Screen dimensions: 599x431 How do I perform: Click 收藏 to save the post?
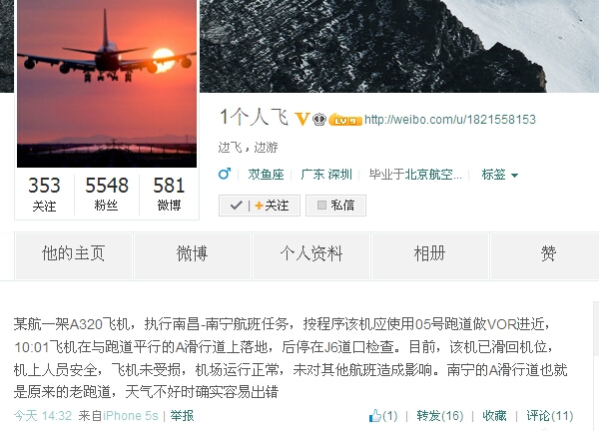[x=494, y=415]
